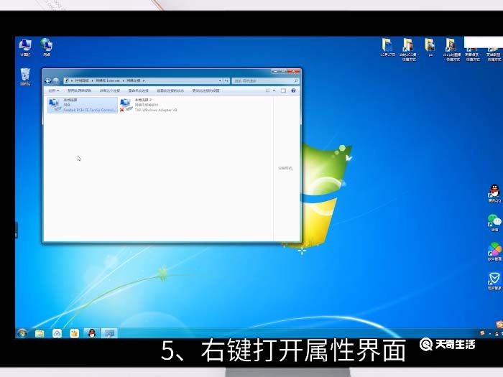Expand the Network Connections breadcrumb arrow
This screenshot has width=503, height=377.
pyautogui.click(x=144, y=80)
